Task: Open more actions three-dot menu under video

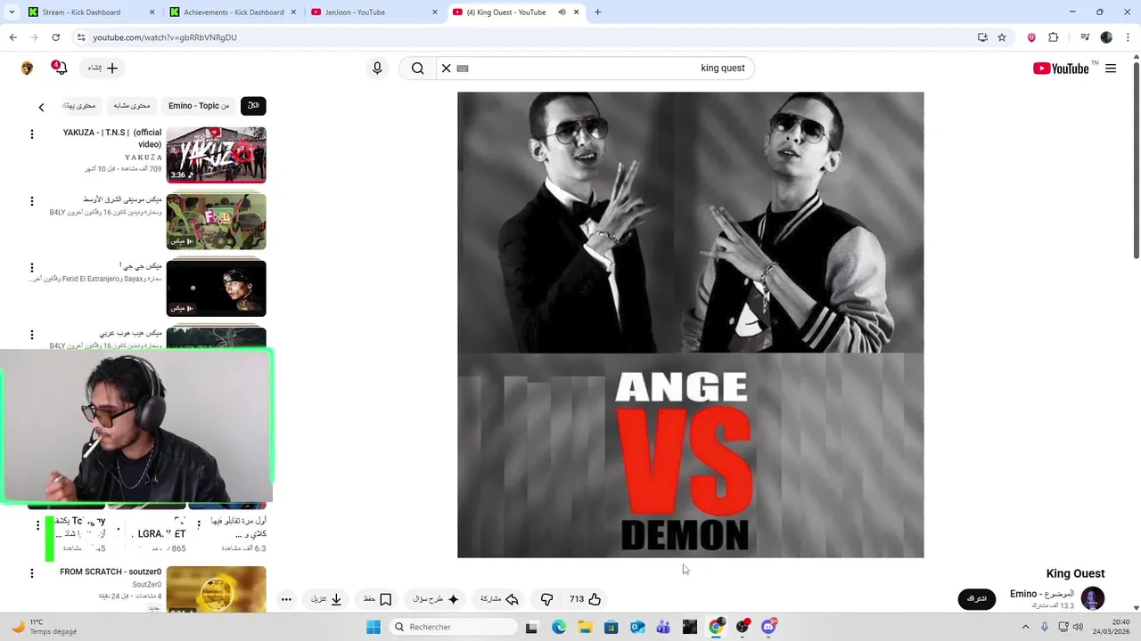Action: [x=286, y=599]
